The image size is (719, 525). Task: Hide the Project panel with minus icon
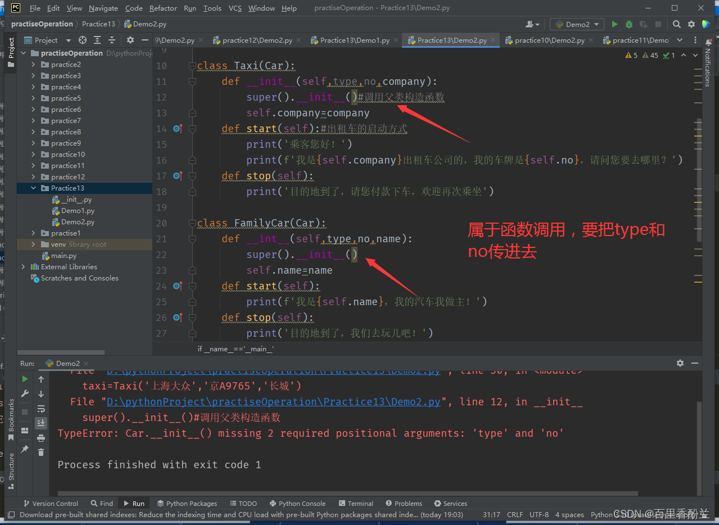click(144, 40)
